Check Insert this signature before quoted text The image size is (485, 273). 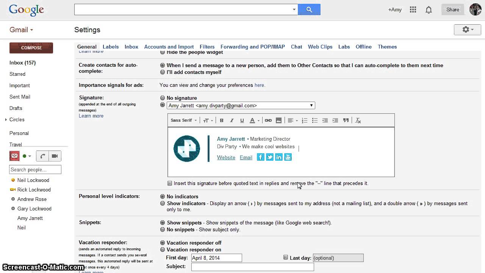click(x=170, y=183)
